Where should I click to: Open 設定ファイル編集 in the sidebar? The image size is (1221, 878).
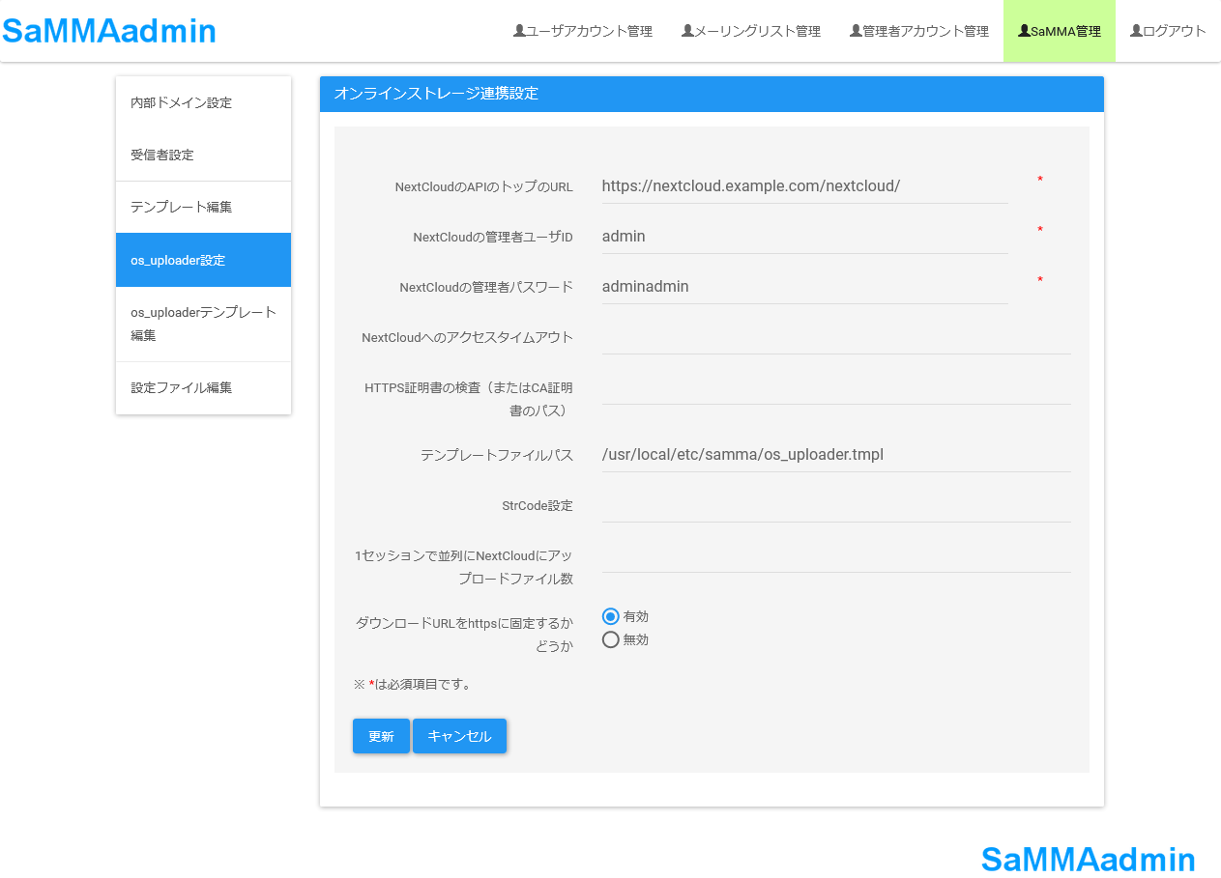pos(203,387)
